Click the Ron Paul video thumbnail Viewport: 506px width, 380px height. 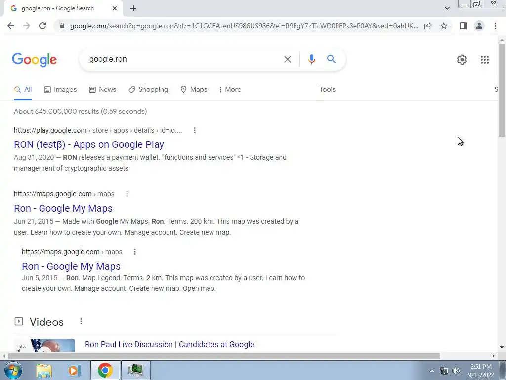tap(44, 345)
